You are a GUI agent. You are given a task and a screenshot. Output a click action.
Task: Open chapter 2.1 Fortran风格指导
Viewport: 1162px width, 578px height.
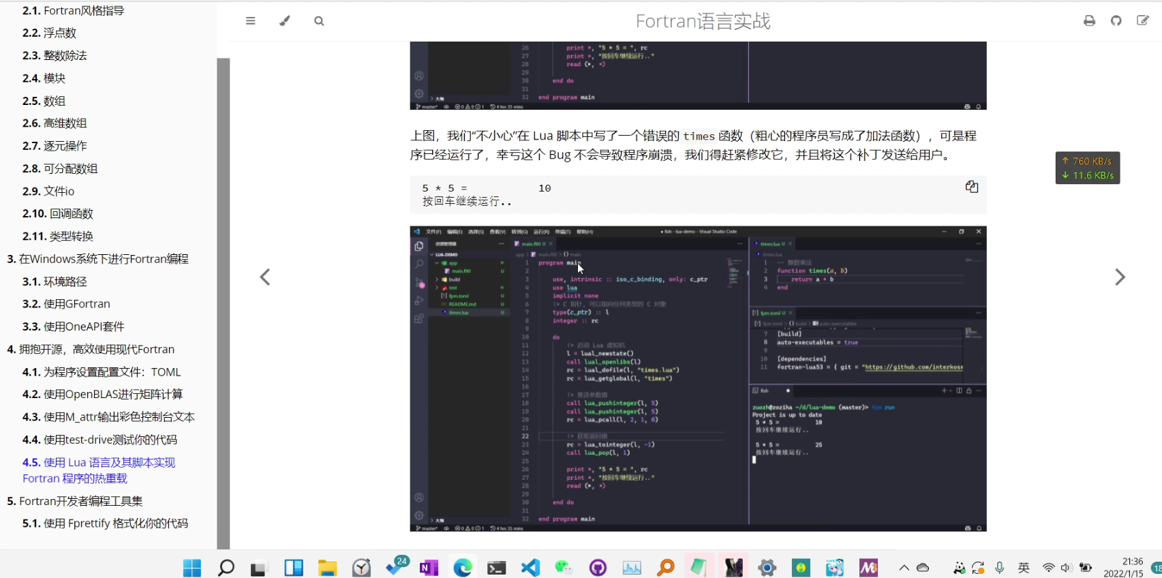[x=74, y=11]
